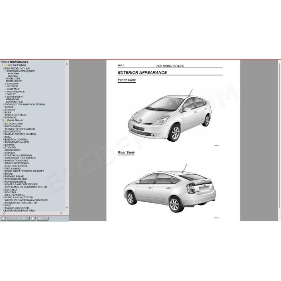The height and width of the screenshot is (281, 281).
Task: Select SUPPLEMENTAL RESTRAINT SYSTEM in the tree
Action: [26, 187]
